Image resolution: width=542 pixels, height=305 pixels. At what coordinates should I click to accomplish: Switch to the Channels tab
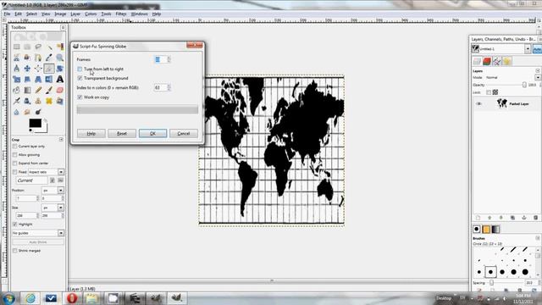pyautogui.click(x=487, y=62)
